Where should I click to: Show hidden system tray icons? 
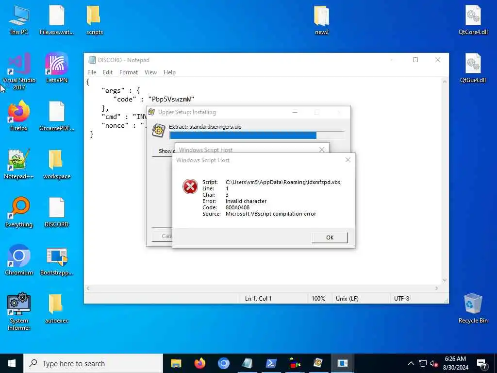point(411,363)
